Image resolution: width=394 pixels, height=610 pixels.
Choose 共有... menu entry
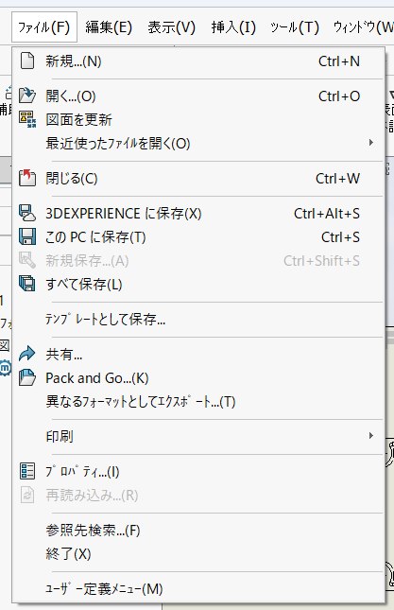[x=198, y=355]
